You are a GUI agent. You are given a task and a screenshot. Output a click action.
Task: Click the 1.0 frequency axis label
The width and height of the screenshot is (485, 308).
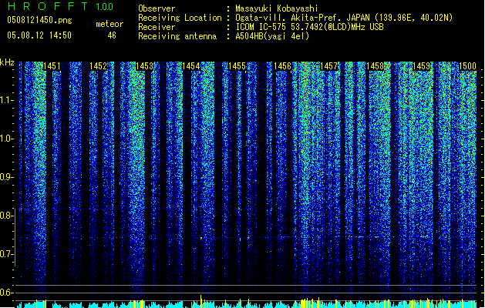(6, 139)
